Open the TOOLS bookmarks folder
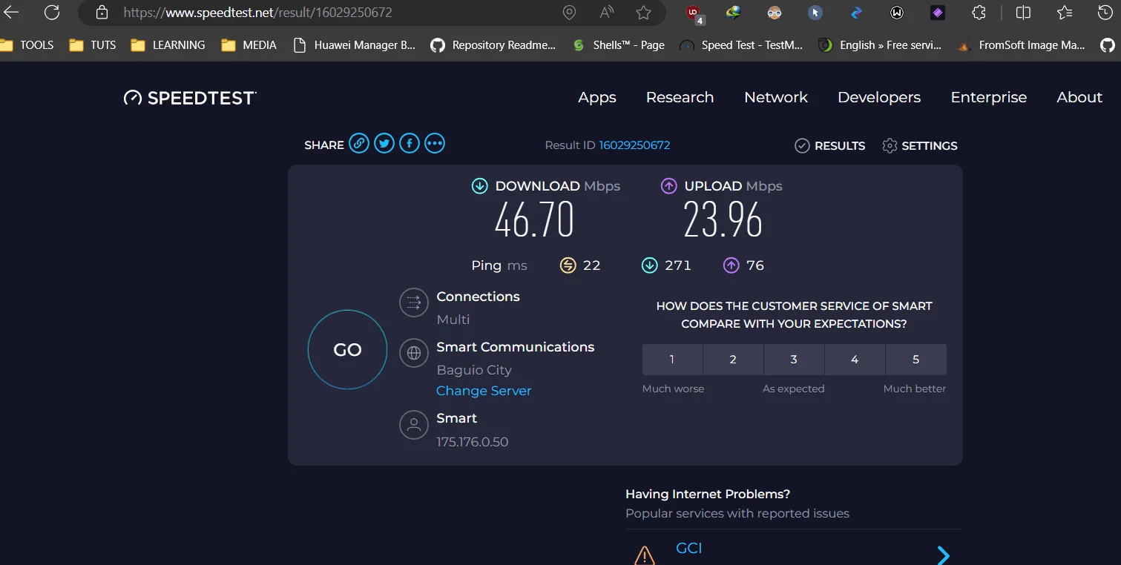The height and width of the screenshot is (565, 1121). (x=27, y=45)
